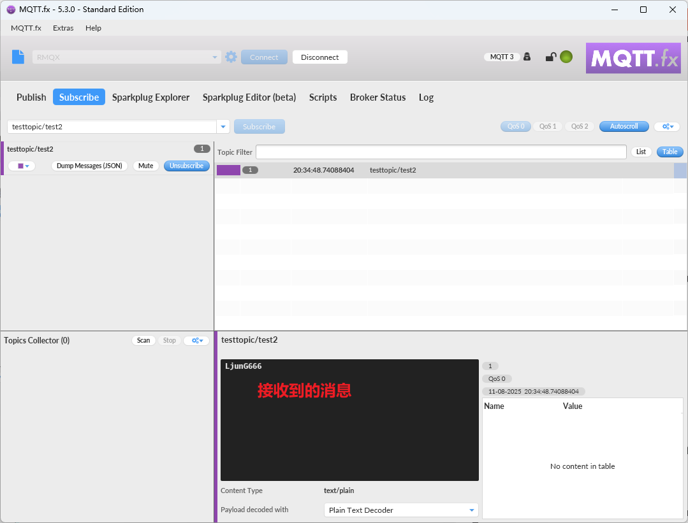Click the testtopic/test2 message detail heading

249,340
